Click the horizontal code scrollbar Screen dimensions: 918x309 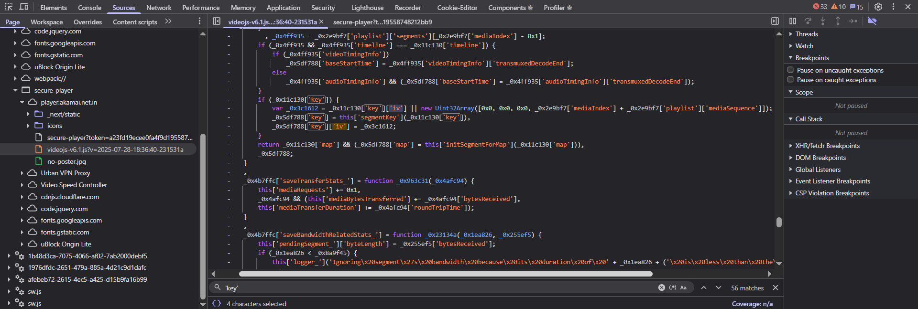coord(445,274)
